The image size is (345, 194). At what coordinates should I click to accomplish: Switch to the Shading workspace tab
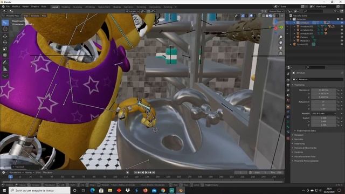coord(117,7)
